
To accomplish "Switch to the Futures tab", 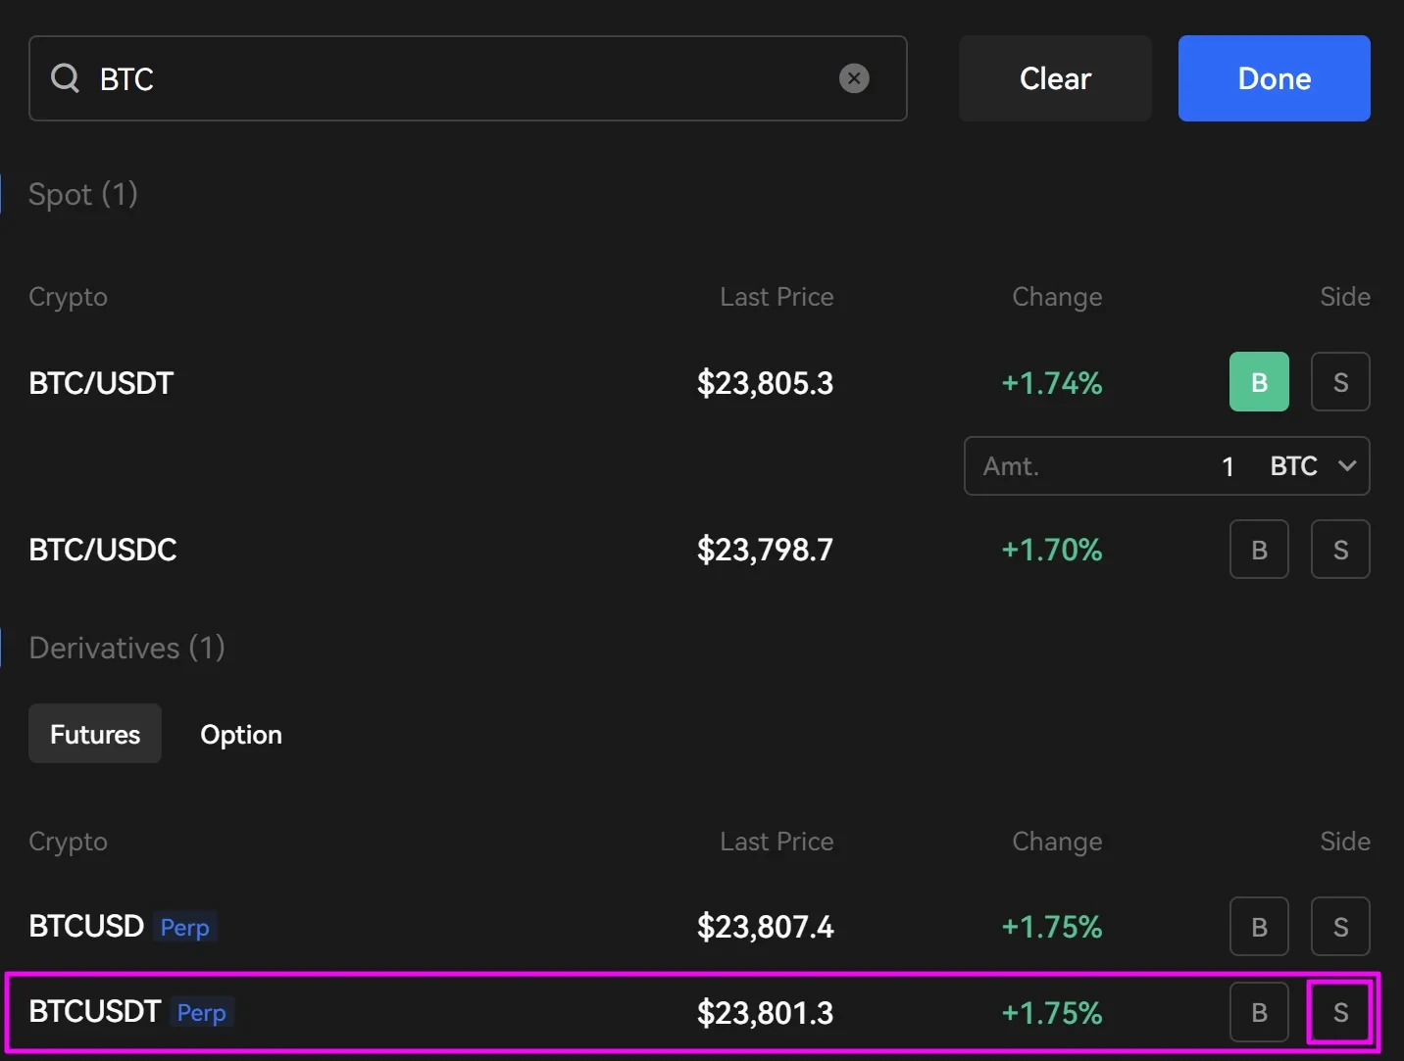I will pyautogui.click(x=95, y=734).
